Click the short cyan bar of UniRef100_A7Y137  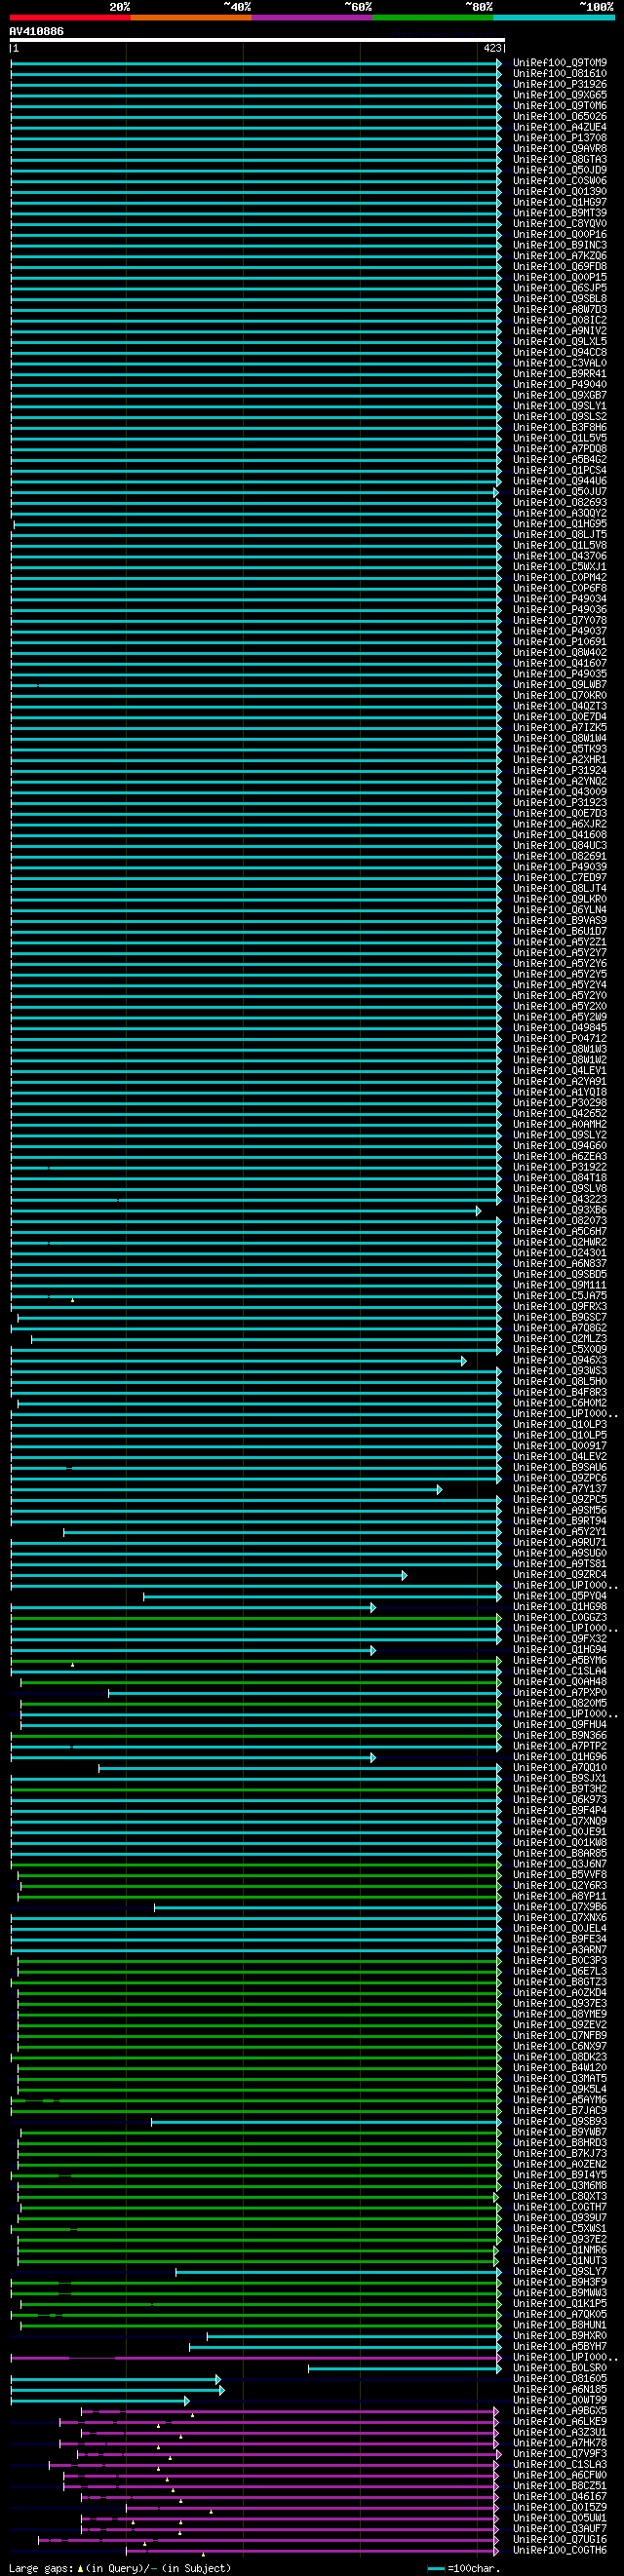[x=226, y=1490]
